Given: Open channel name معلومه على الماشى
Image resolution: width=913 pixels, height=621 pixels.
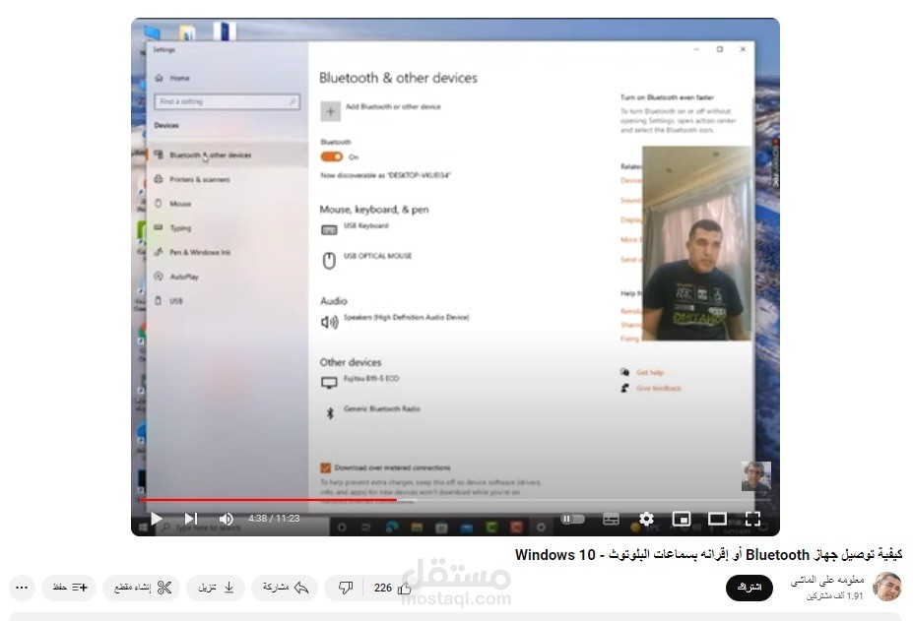Looking at the screenshot, I should point(827,581).
